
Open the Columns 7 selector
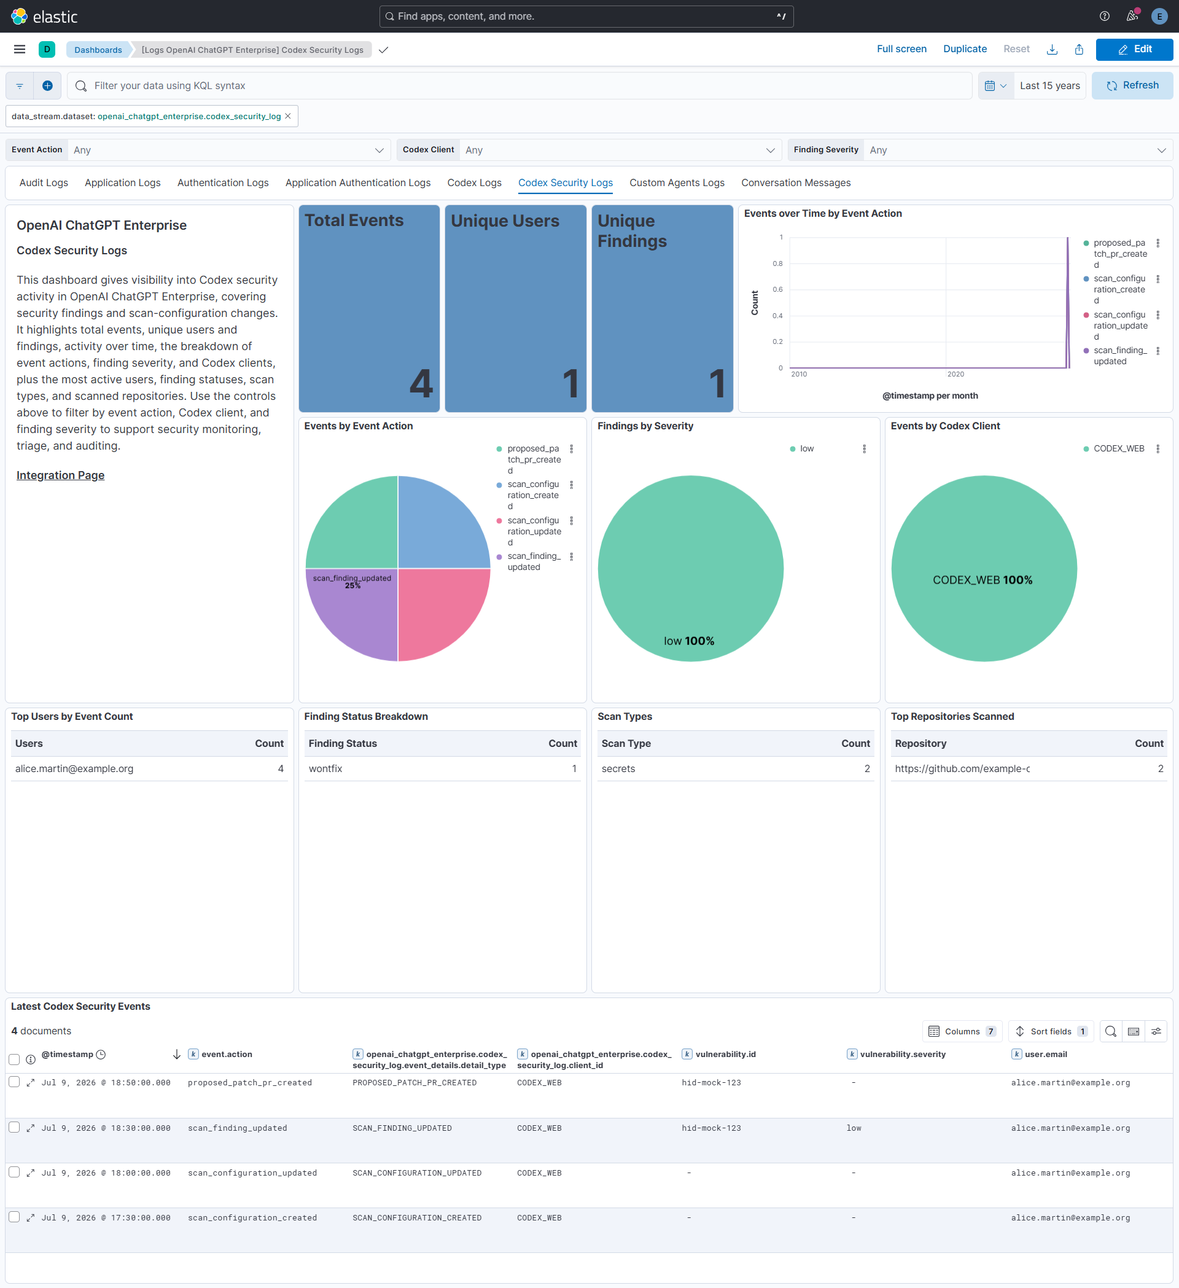[x=962, y=1031]
